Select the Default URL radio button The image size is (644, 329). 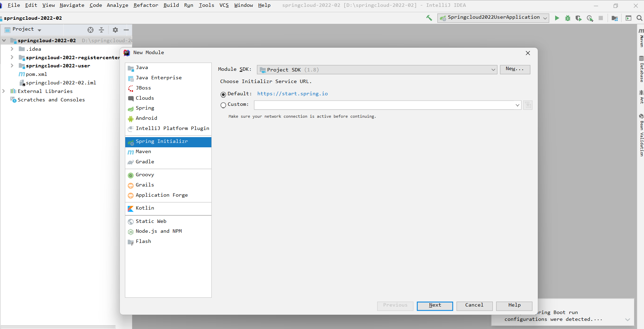pyautogui.click(x=223, y=94)
